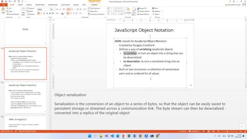The image size is (247, 139).
Task: Select the JSON title slide thumbnail
Action: [x=25, y=32]
